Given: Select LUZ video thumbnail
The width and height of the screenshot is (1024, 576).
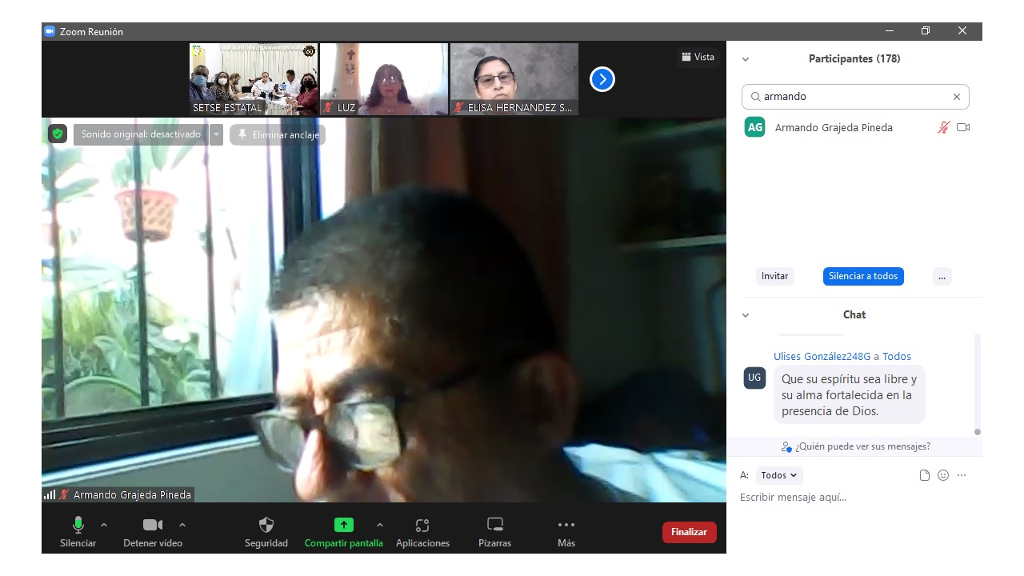Looking at the screenshot, I should [384, 79].
